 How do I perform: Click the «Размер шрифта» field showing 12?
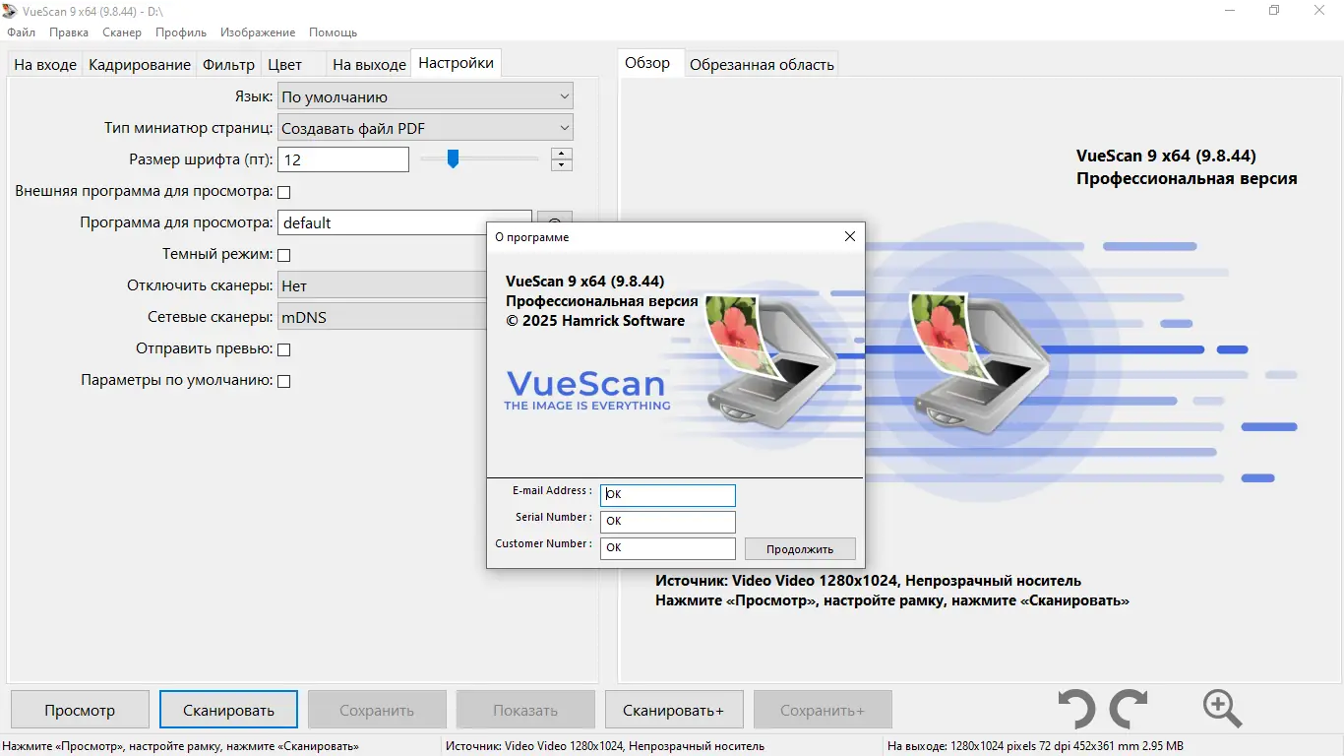click(x=343, y=159)
